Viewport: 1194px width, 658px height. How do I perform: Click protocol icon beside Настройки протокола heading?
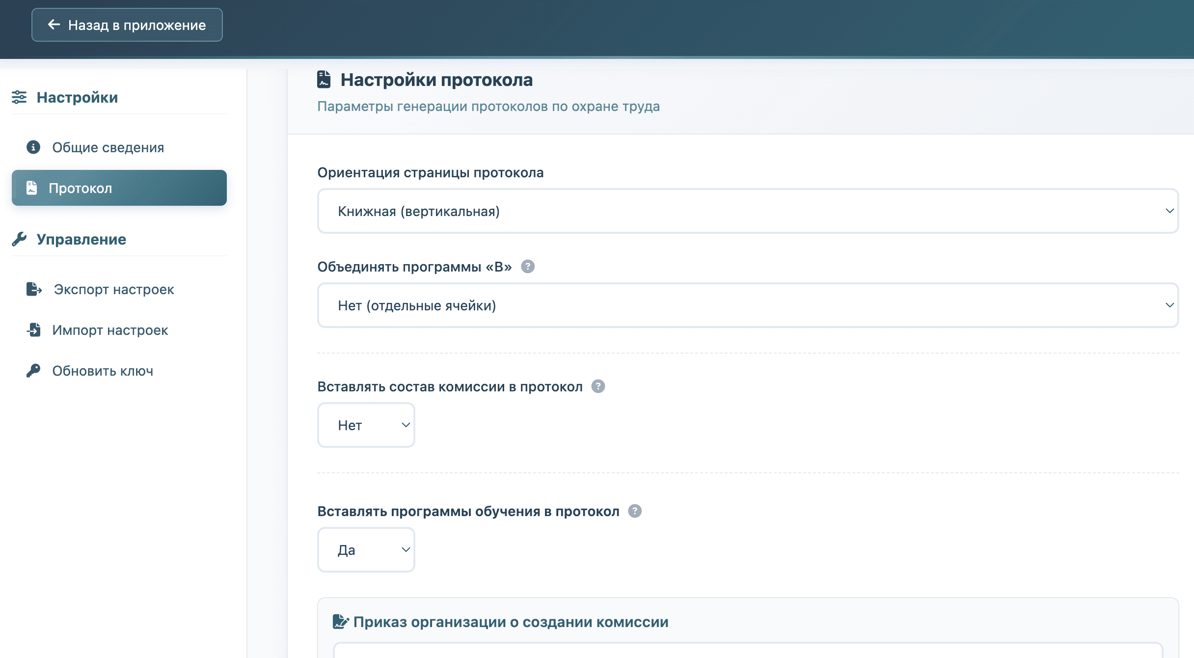point(324,80)
